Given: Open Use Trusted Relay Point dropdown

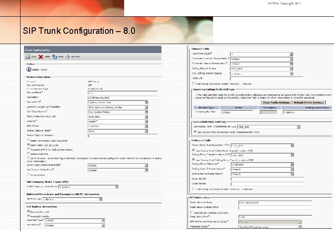Looking at the screenshot, I should [x=118, y=170].
